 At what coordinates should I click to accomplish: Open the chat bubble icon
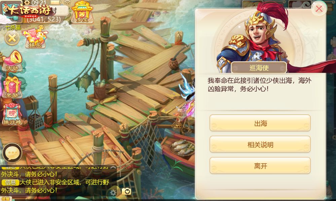click(12, 153)
